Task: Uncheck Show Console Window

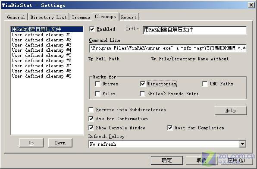Action: [91, 128]
